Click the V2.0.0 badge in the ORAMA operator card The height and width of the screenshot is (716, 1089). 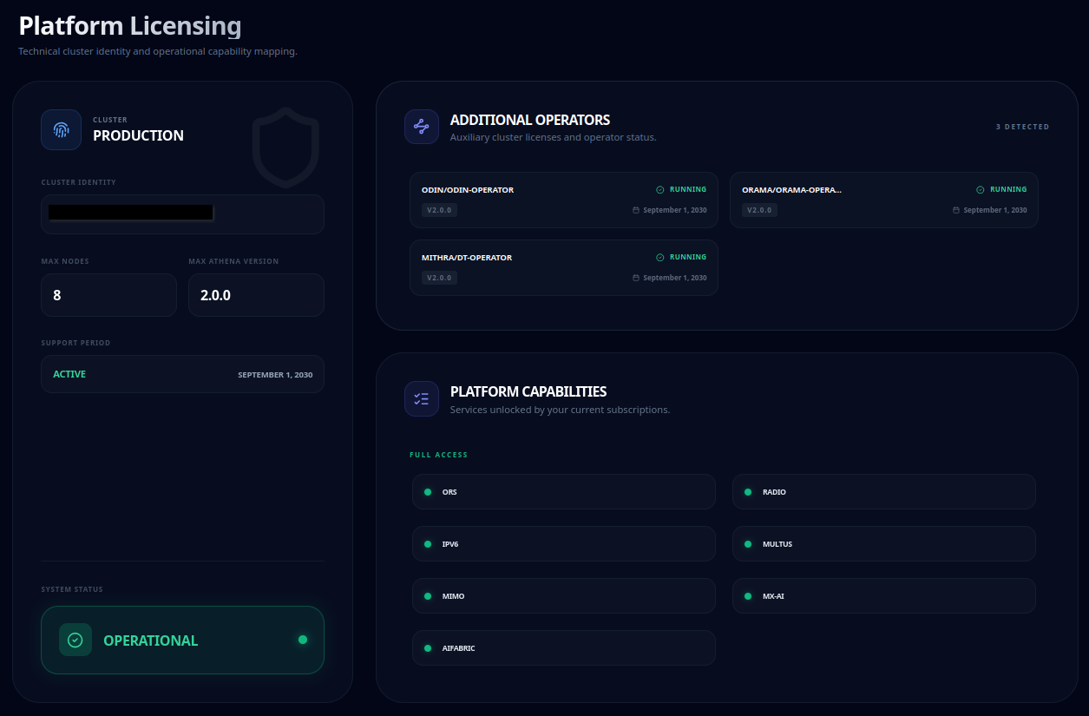(760, 210)
